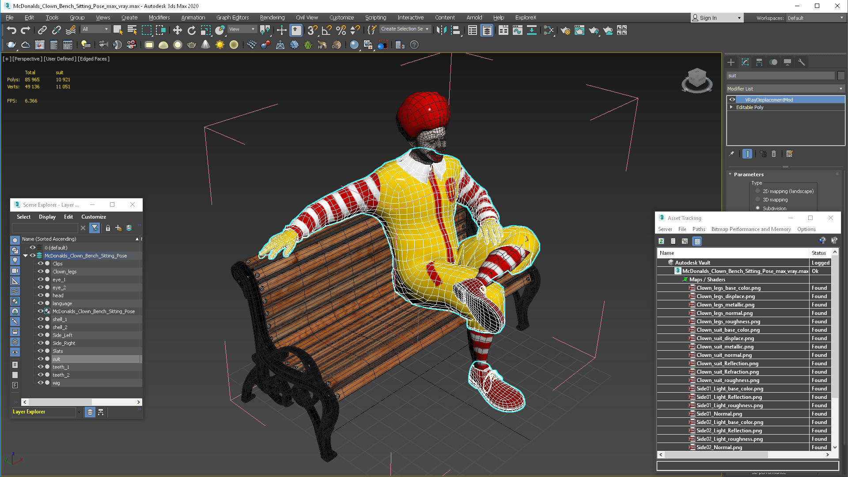Open the Utilities wrench panel tab
The width and height of the screenshot is (848, 477).
pyautogui.click(x=802, y=62)
